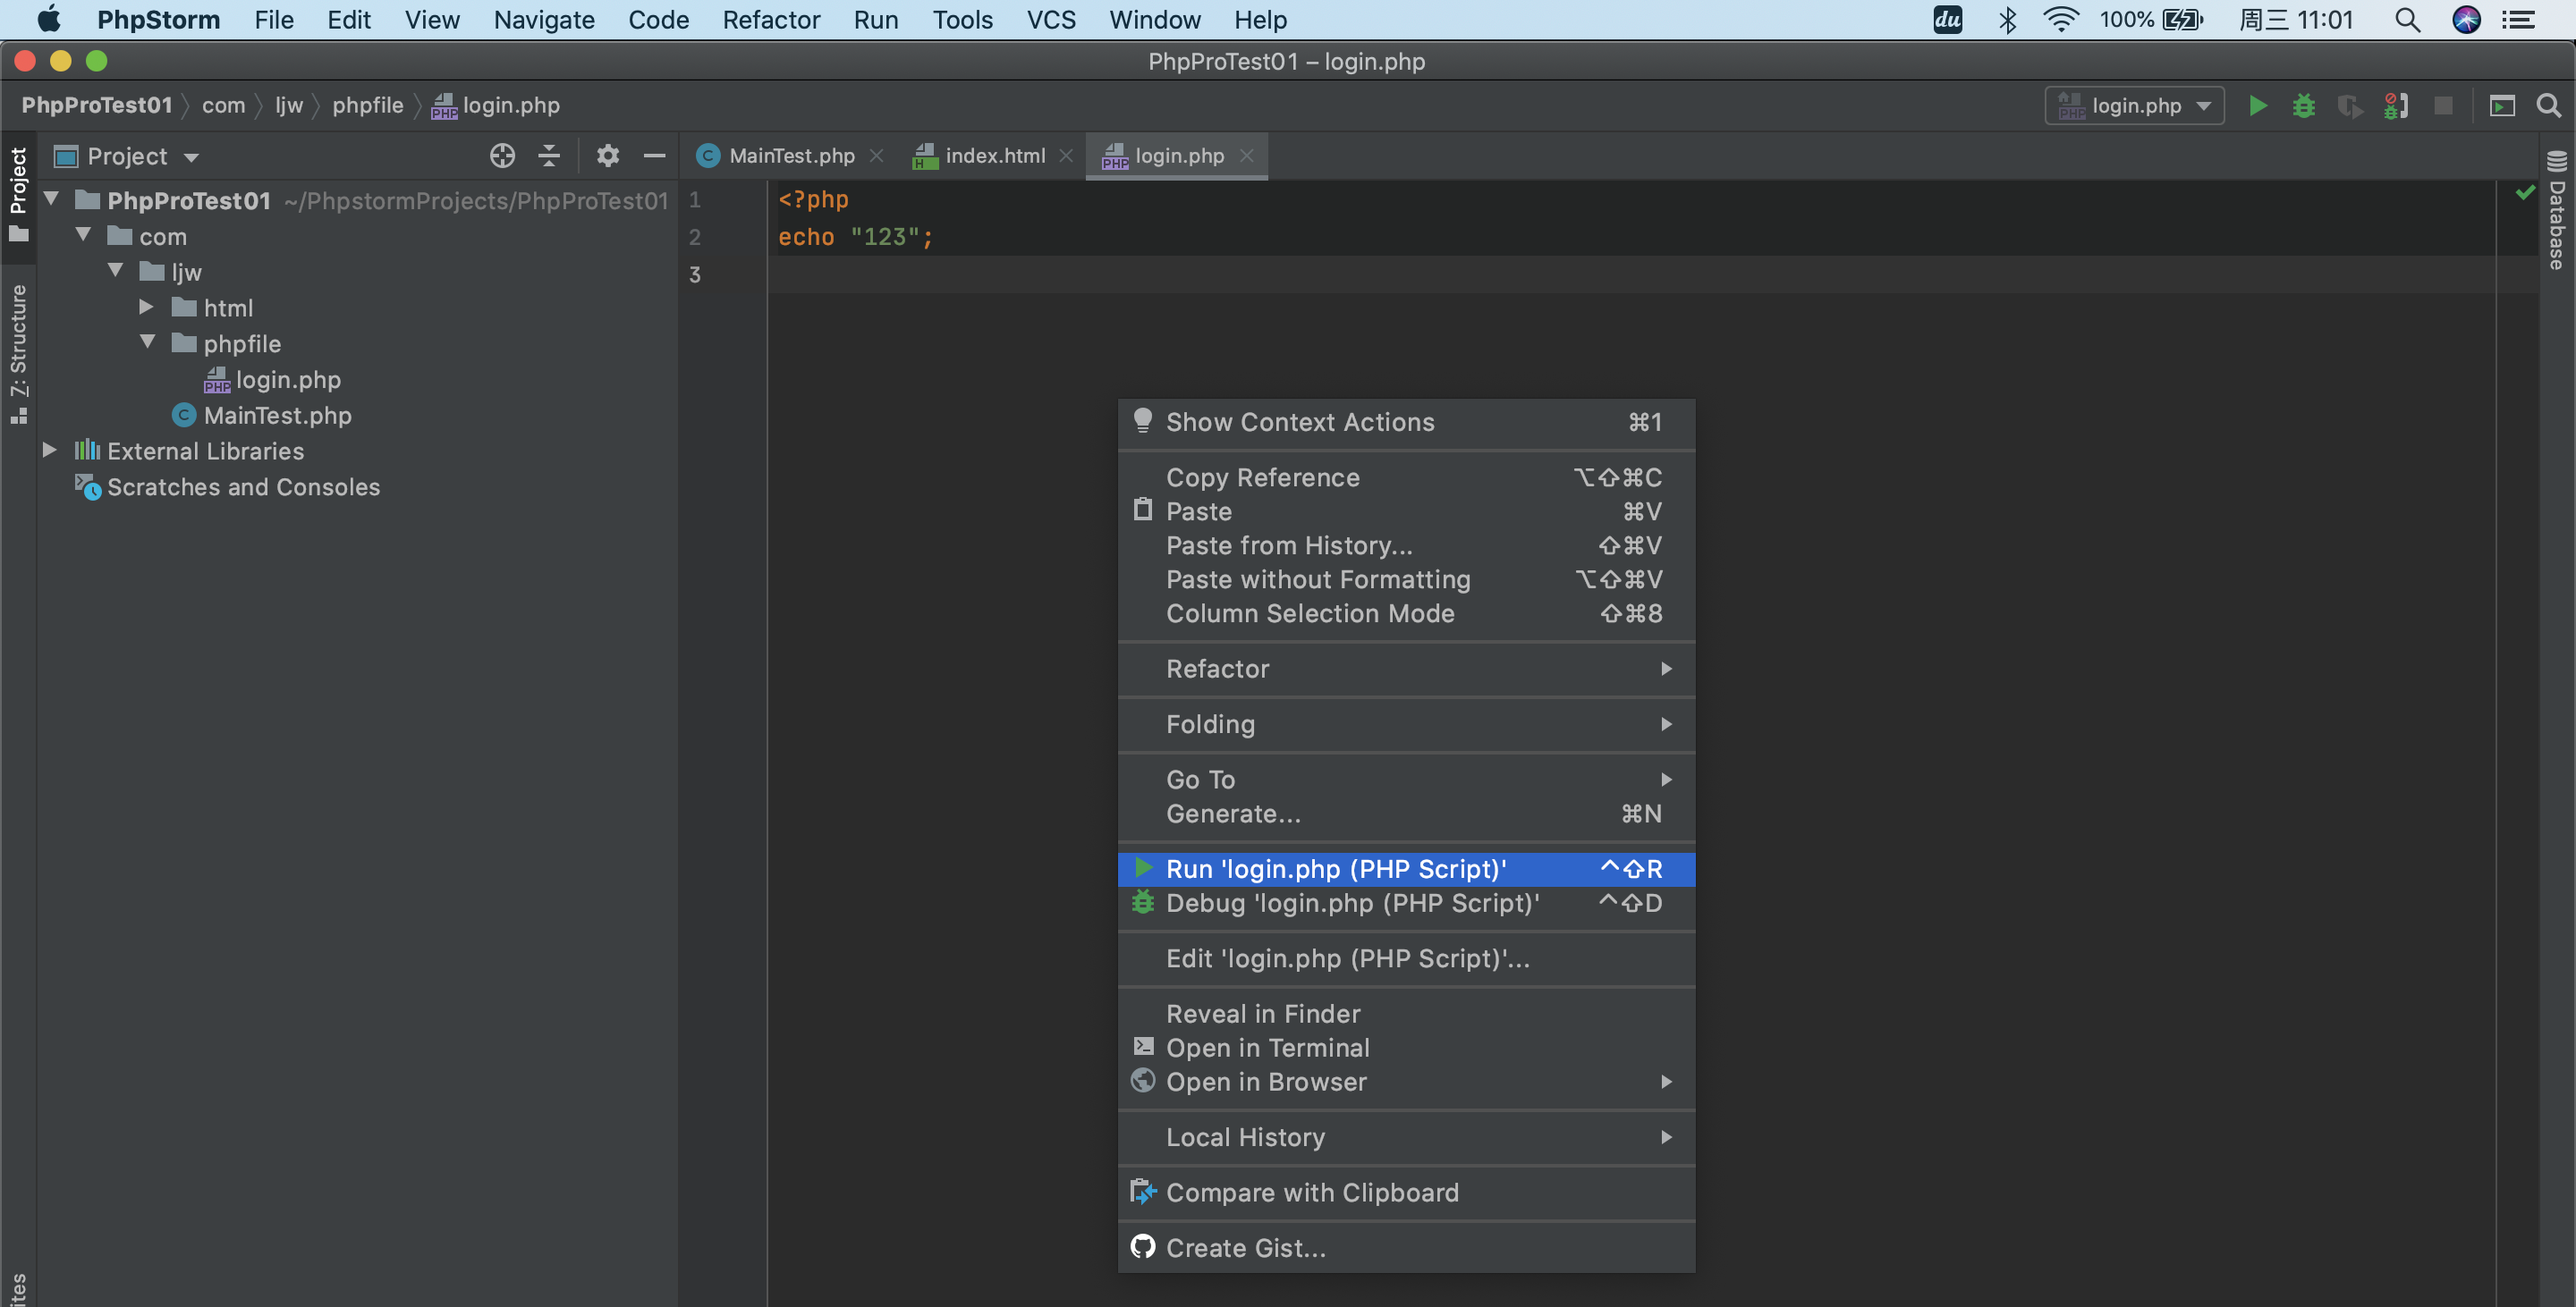This screenshot has width=2576, height=1307.
Task: Click the Debug bug icon in toolbar
Action: [2303, 105]
